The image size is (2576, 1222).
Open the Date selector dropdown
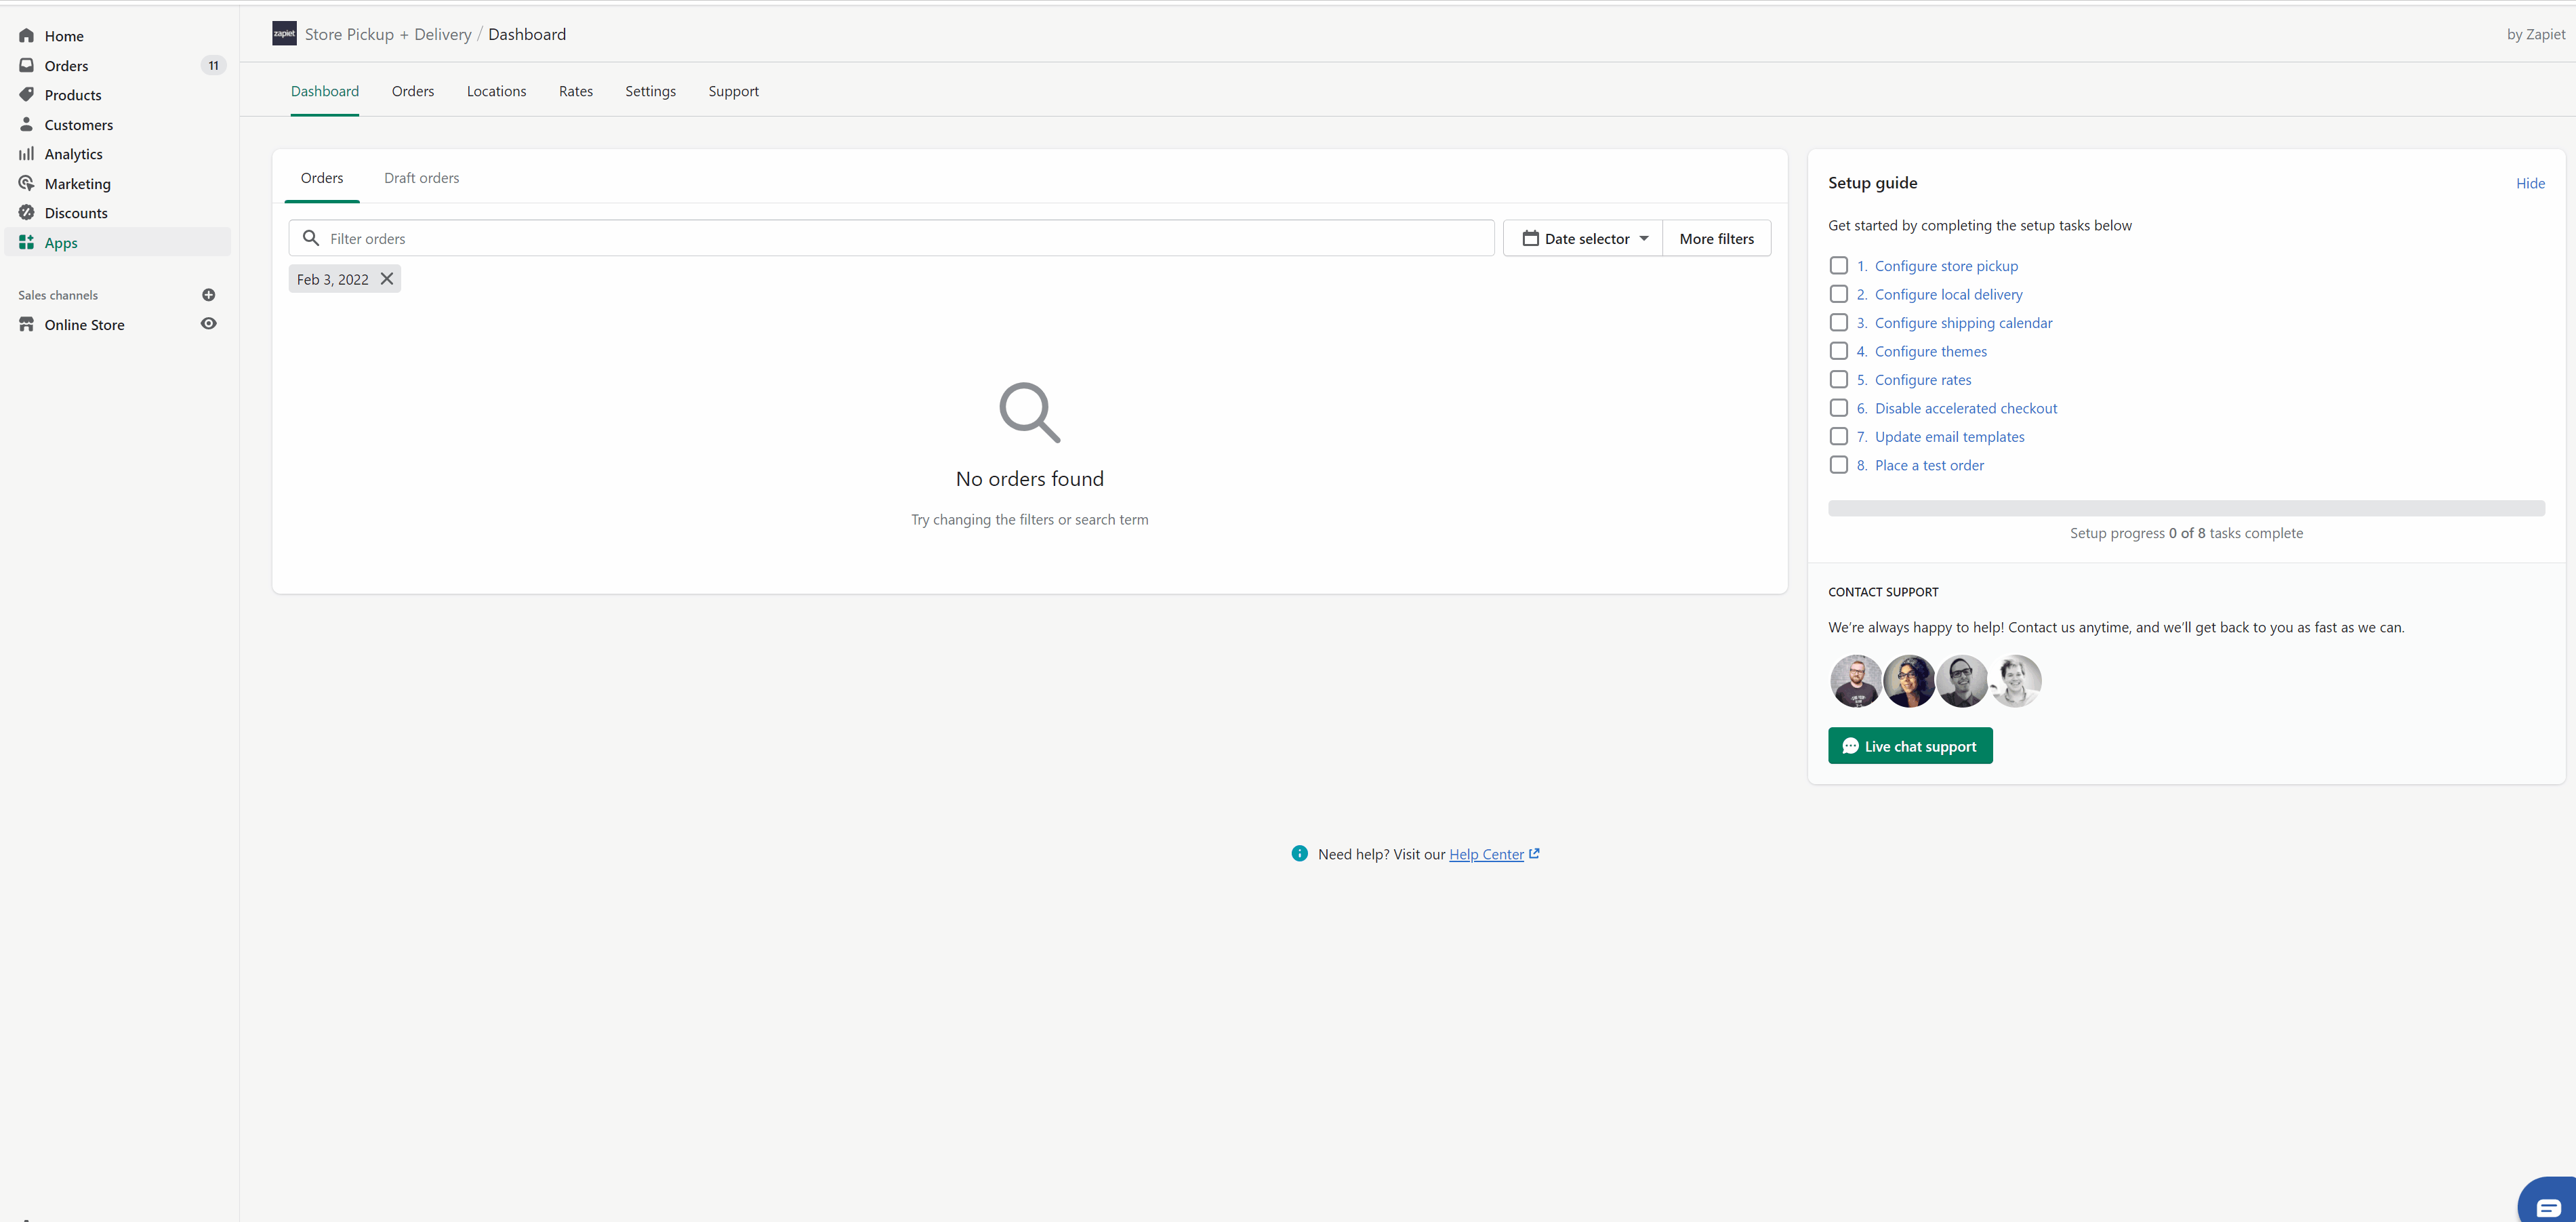click(1584, 239)
